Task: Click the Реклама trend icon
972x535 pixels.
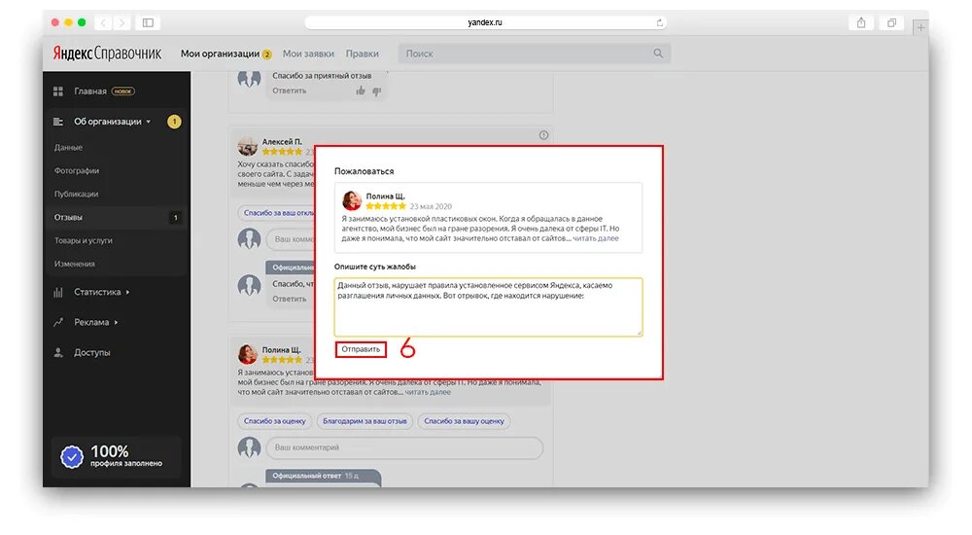Action: pyautogui.click(x=58, y=322)
